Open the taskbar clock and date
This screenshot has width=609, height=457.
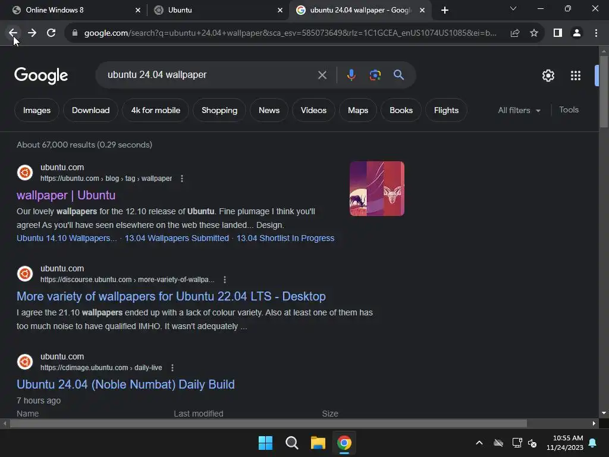tap(565, 443)
